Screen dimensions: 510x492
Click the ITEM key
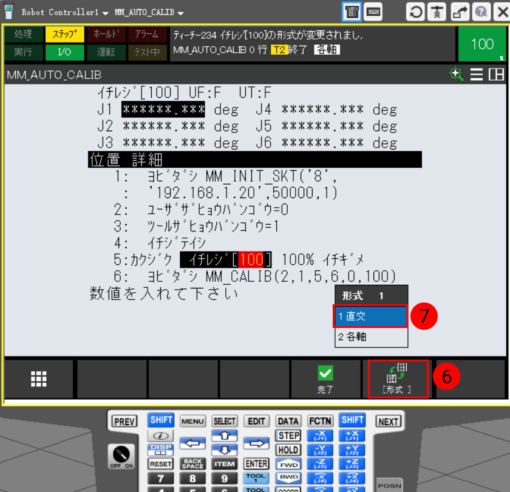[x=225, y=464]
